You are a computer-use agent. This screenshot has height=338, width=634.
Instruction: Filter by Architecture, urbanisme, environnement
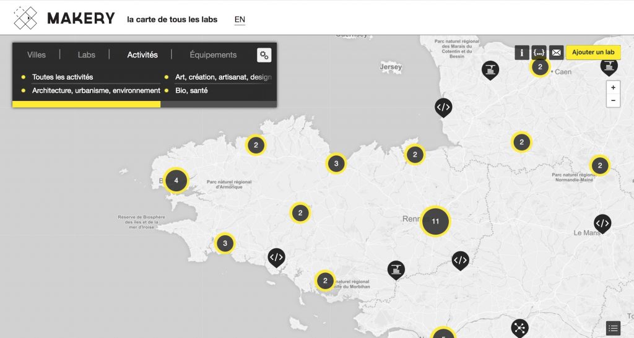pyautogui.click(x=96, y=90)
